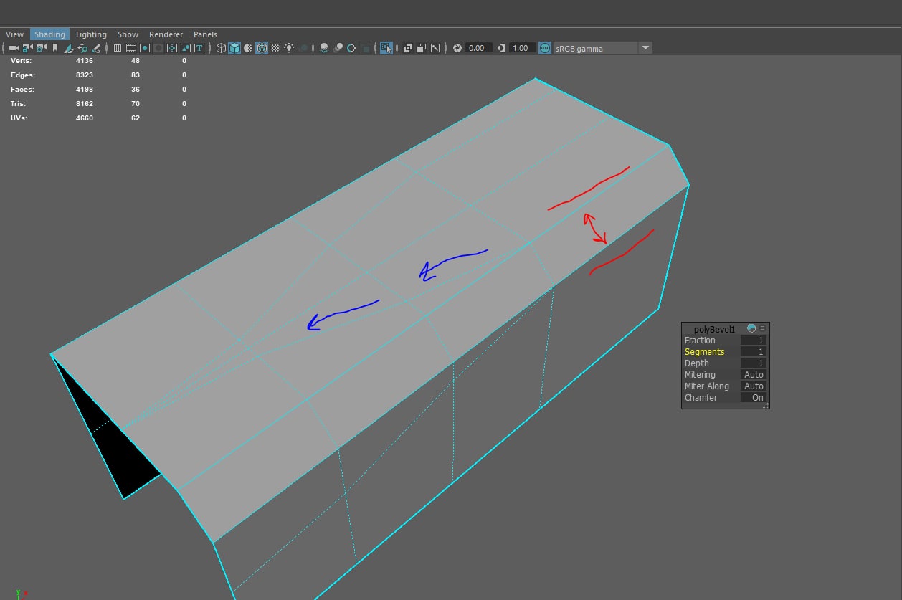Open the Mitering option in polyBevel1
This screenshot has height=600, width=902.
753,375
